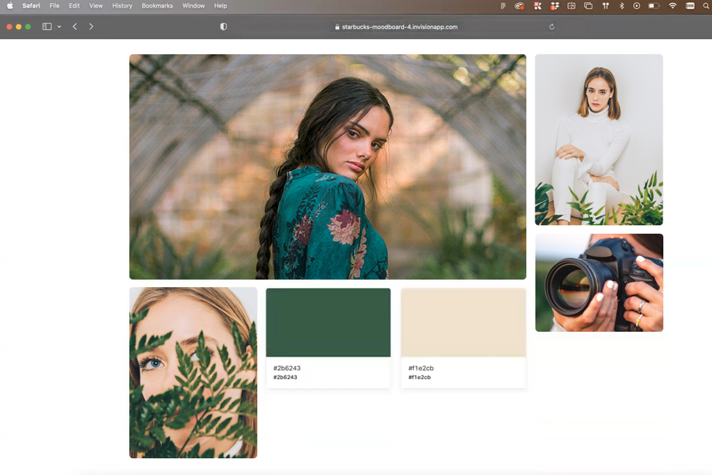The width and height of the screenshot is (712, 475).
Task: Open the Apple menu
Action: click(x=10, y=6)
